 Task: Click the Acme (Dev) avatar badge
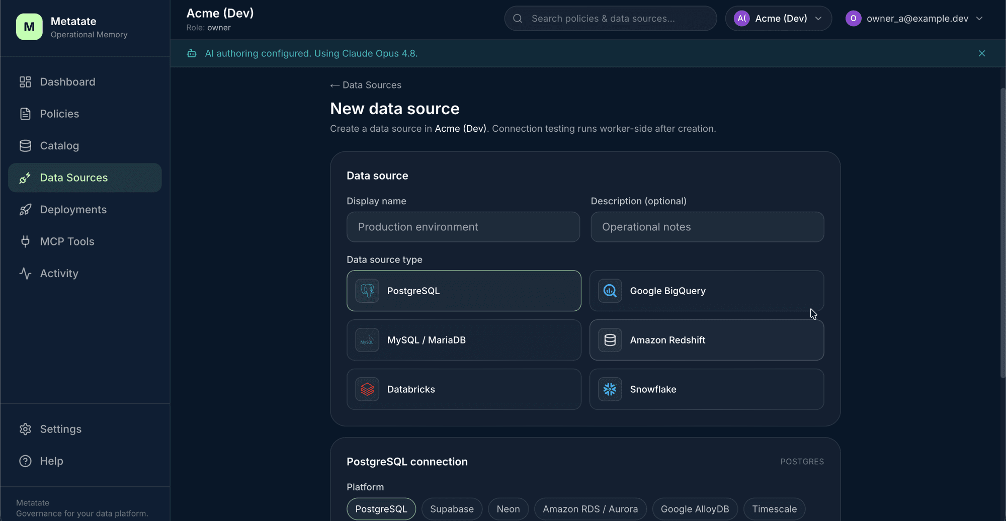point(742,19)
